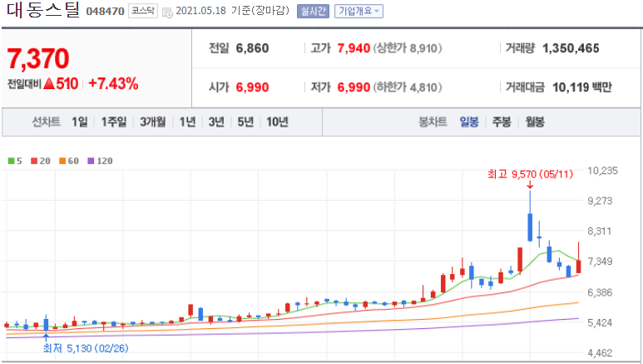Screen dimensions: 643x364
Task: Click the 10,235 y-axis label
Action: [602, 171]
